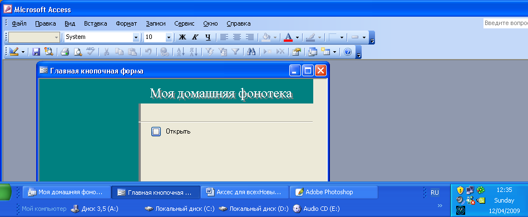The height and width of the screenshot is (217, 528).
Task: Click the RU language indicator
Action: [x=435, y=193]
